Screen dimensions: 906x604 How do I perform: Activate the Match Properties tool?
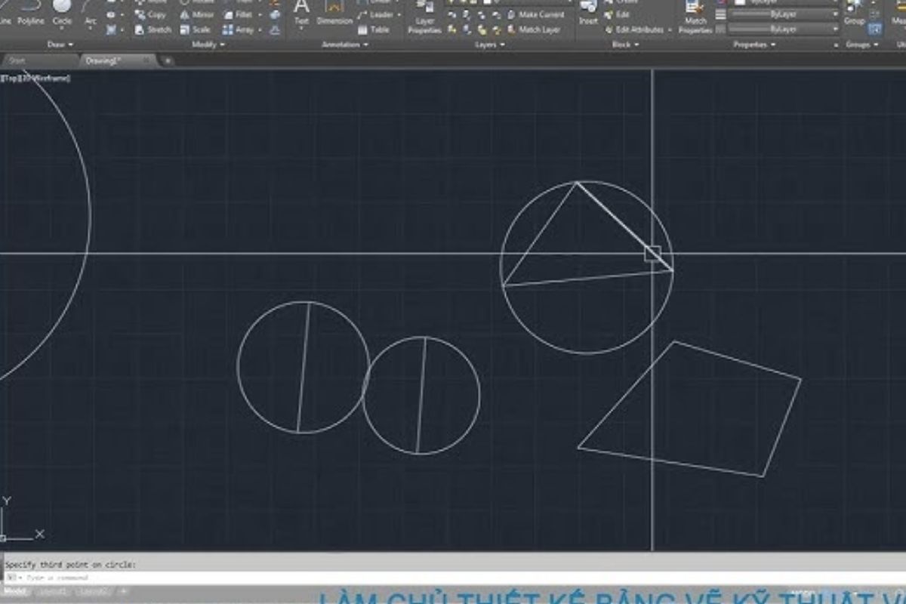click(x=695, y=18)
